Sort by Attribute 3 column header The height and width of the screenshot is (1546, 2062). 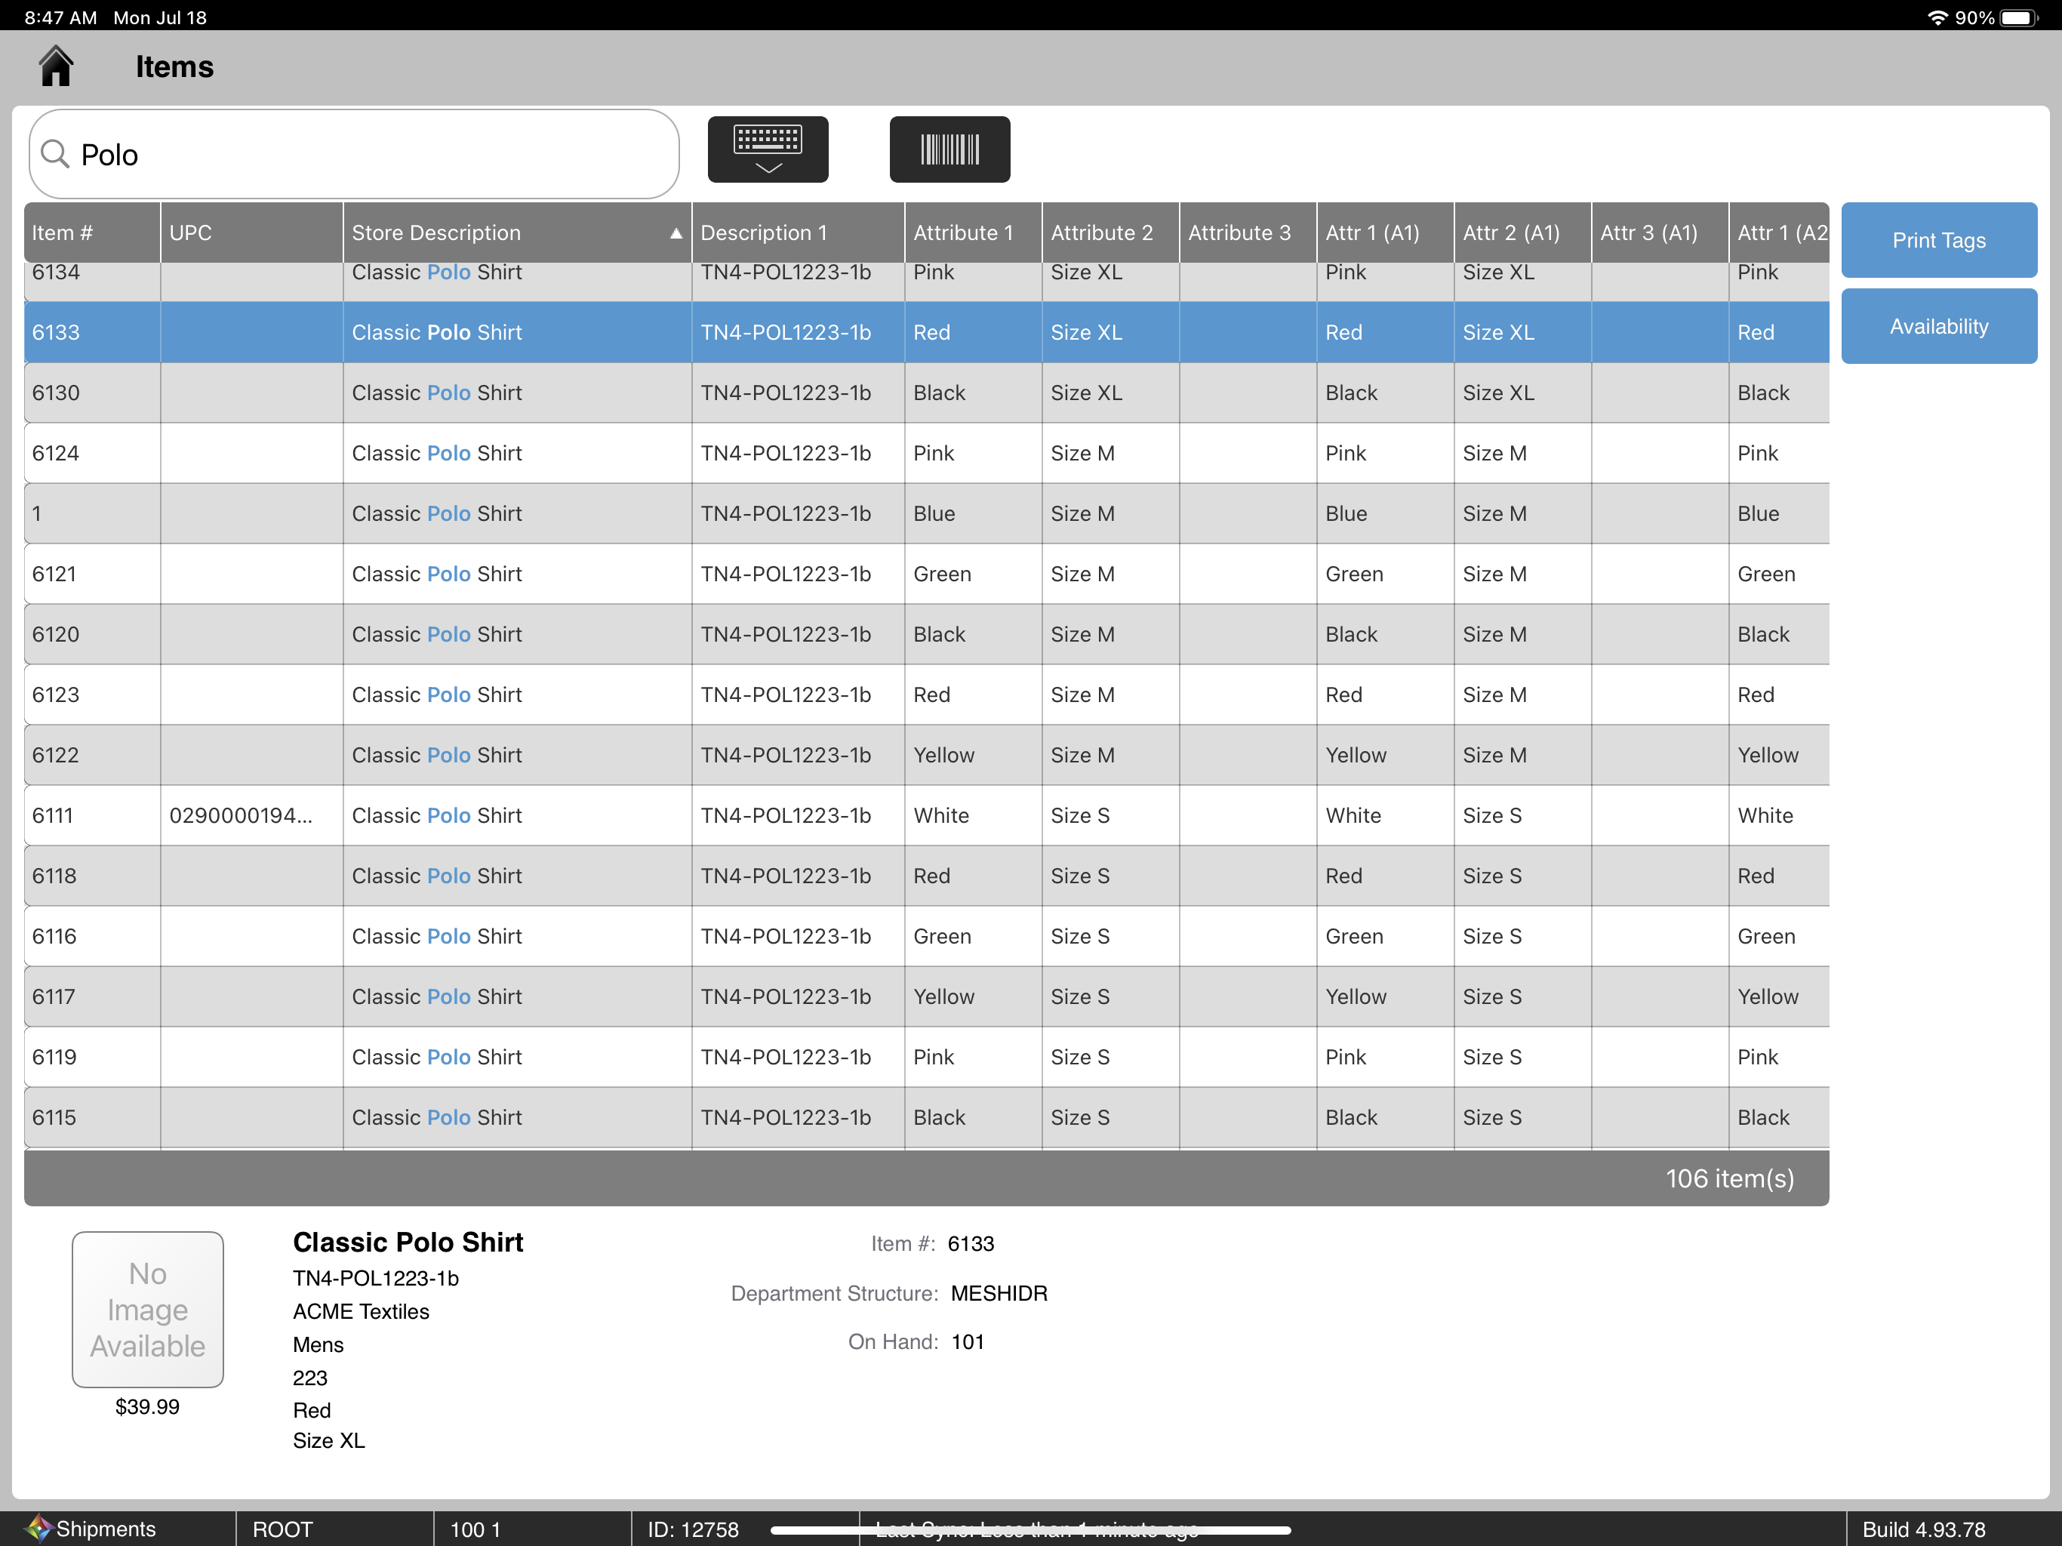click(1248, 233)
